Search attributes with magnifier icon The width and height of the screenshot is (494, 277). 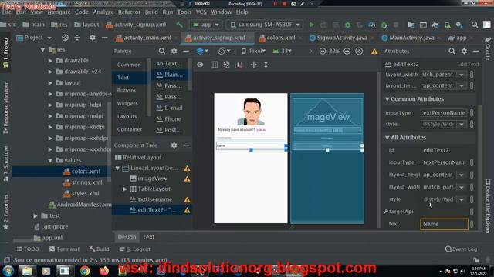pyautogui.click(x=452, y=51)
